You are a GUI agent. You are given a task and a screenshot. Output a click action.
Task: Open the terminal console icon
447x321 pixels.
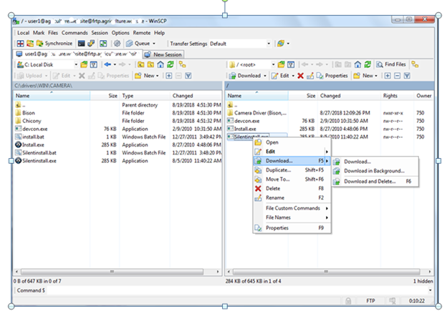(x=81, y=44)
